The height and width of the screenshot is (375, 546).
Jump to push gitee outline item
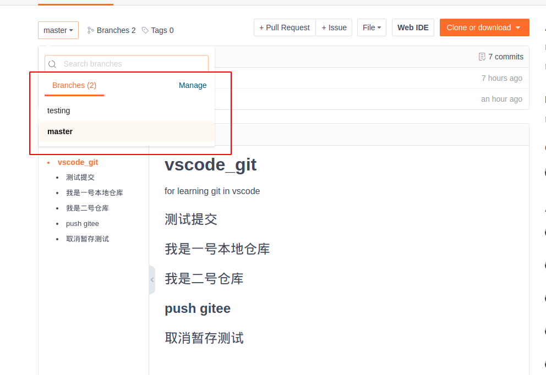point(83,224)
